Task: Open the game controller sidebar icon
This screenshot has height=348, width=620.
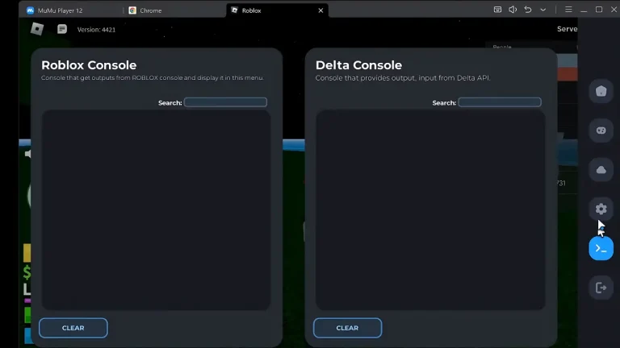Action: [x=601, y=130]
